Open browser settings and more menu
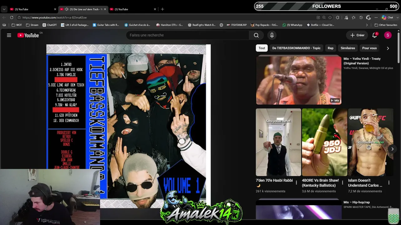Screen dimensions: 401x225 click(376, 17)
